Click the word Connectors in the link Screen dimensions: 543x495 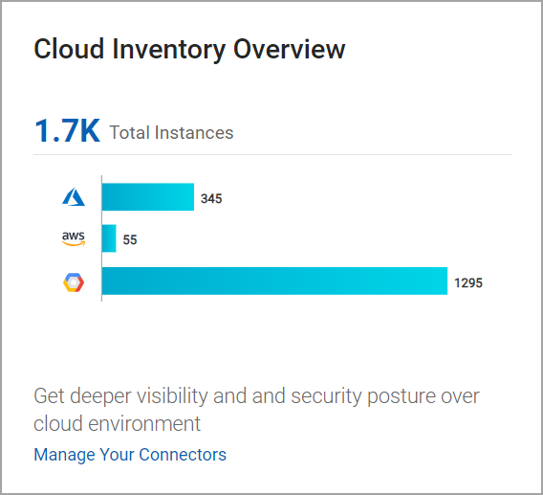(183, 455)
